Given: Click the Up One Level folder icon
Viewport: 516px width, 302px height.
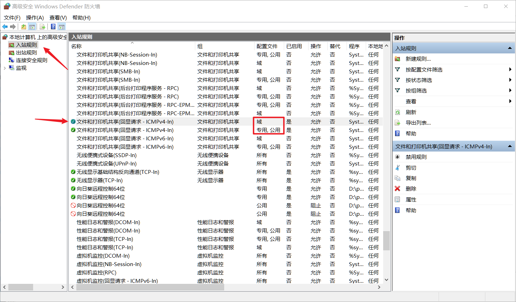Looking at the screenshot, I should click(x=24, y=27).
